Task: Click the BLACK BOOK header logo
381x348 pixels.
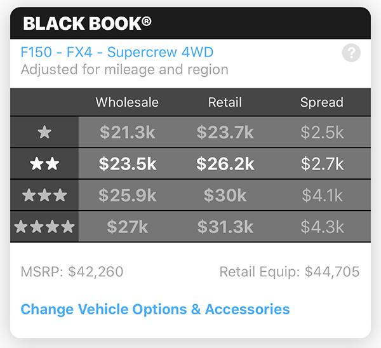Action: coord(88,23)
